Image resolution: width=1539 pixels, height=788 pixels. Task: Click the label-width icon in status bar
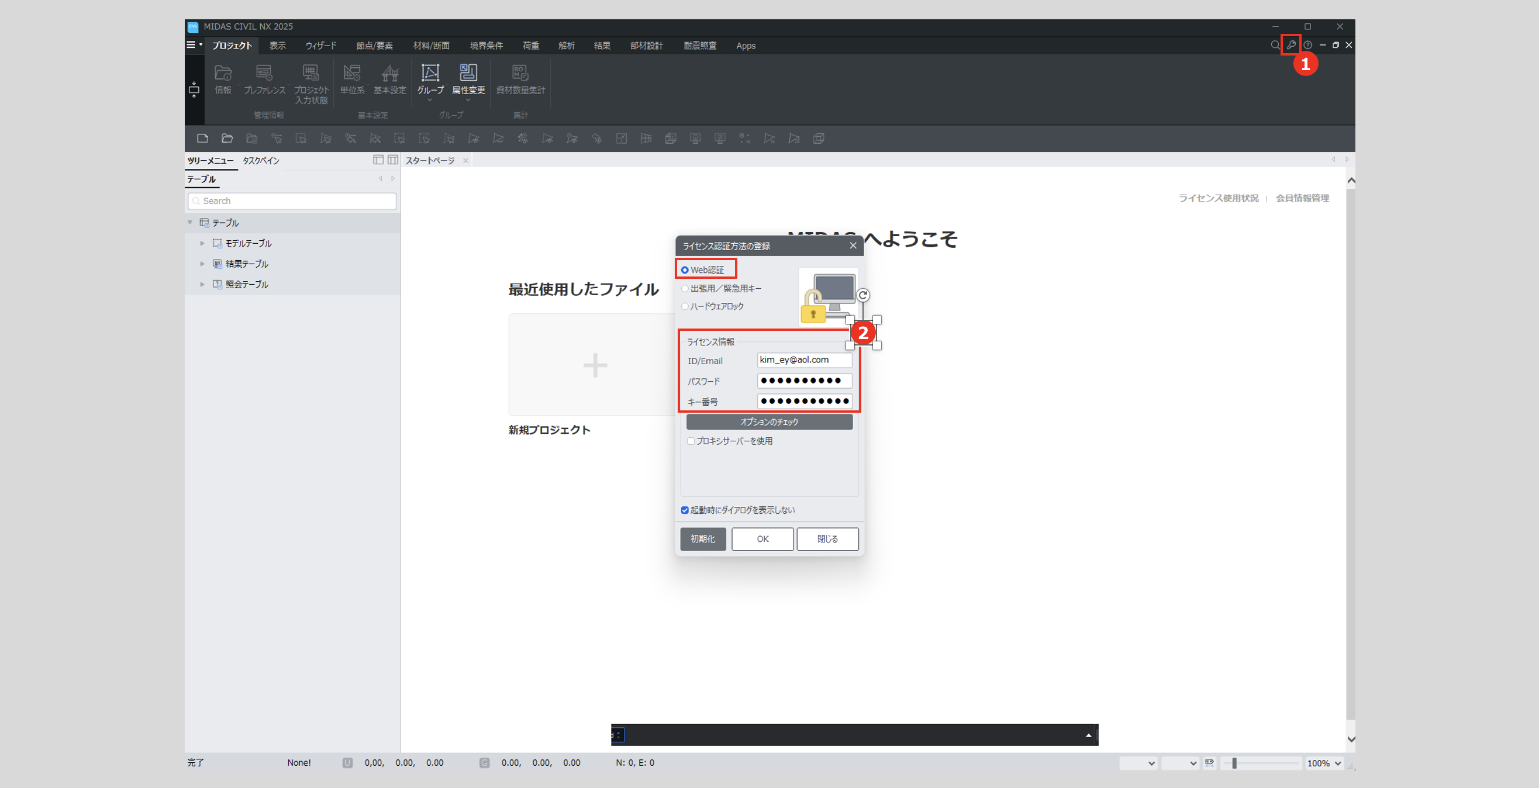[1209, 763]
